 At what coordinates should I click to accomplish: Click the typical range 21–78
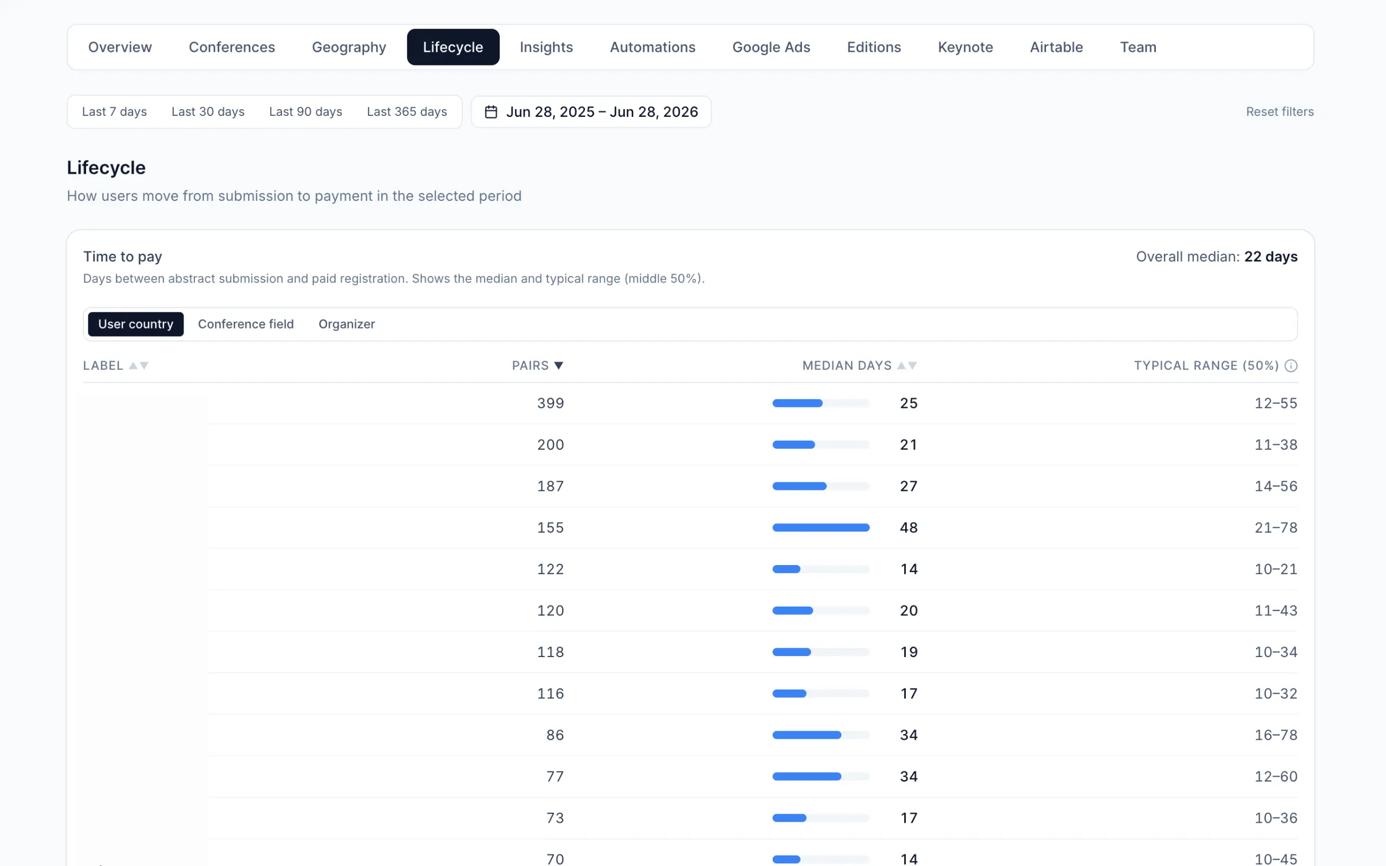point(1276,528)
